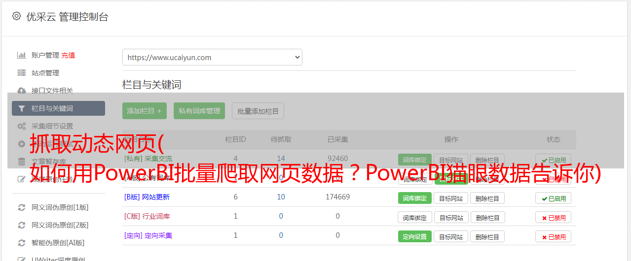Click the 状态 column header
The height and width of the screenshot is (261, 631).
pyautogui.click(x=554, y=139)
